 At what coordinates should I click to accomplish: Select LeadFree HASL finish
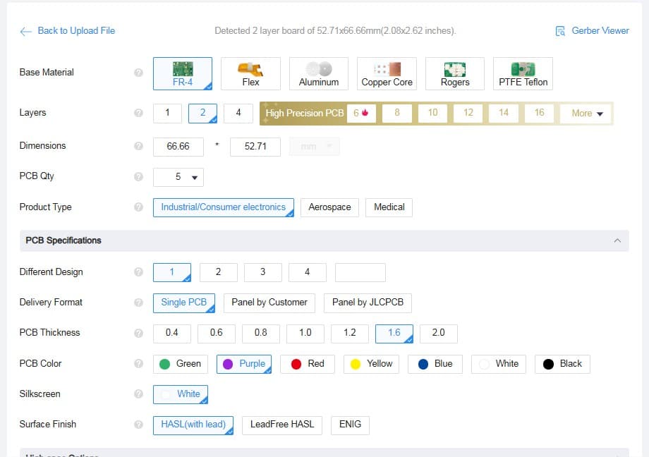[x=282, y=425]
